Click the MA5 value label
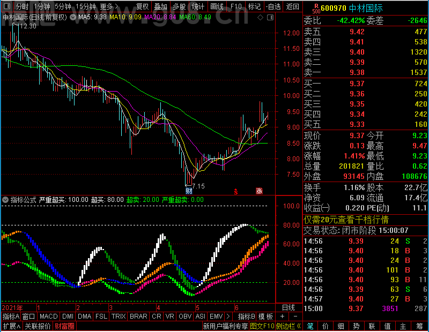This screenshot has height=332, width=429. point(92,17)
